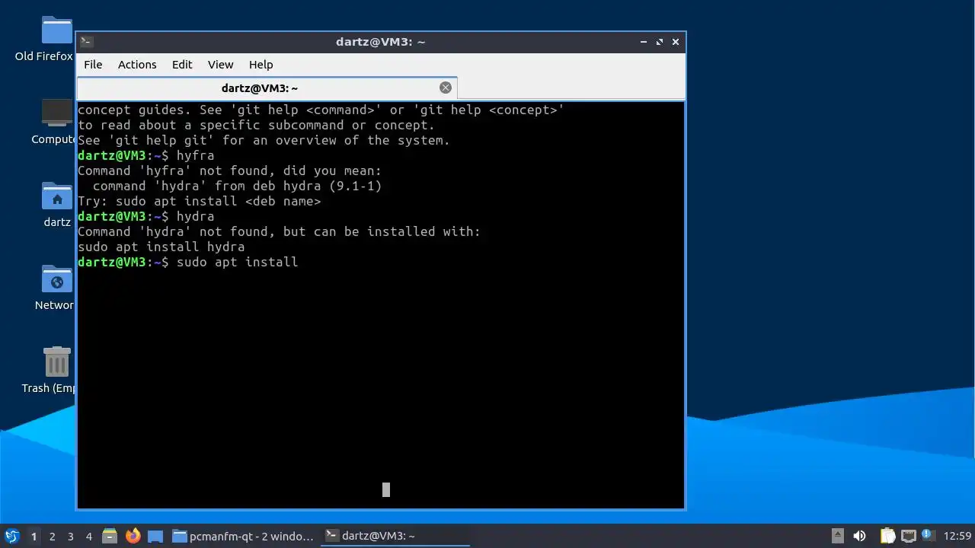This screenshot has width=975, height=548.
Task: Click the 'sudo apt install hydra' suggestion line
Action: tap(161, 247)
